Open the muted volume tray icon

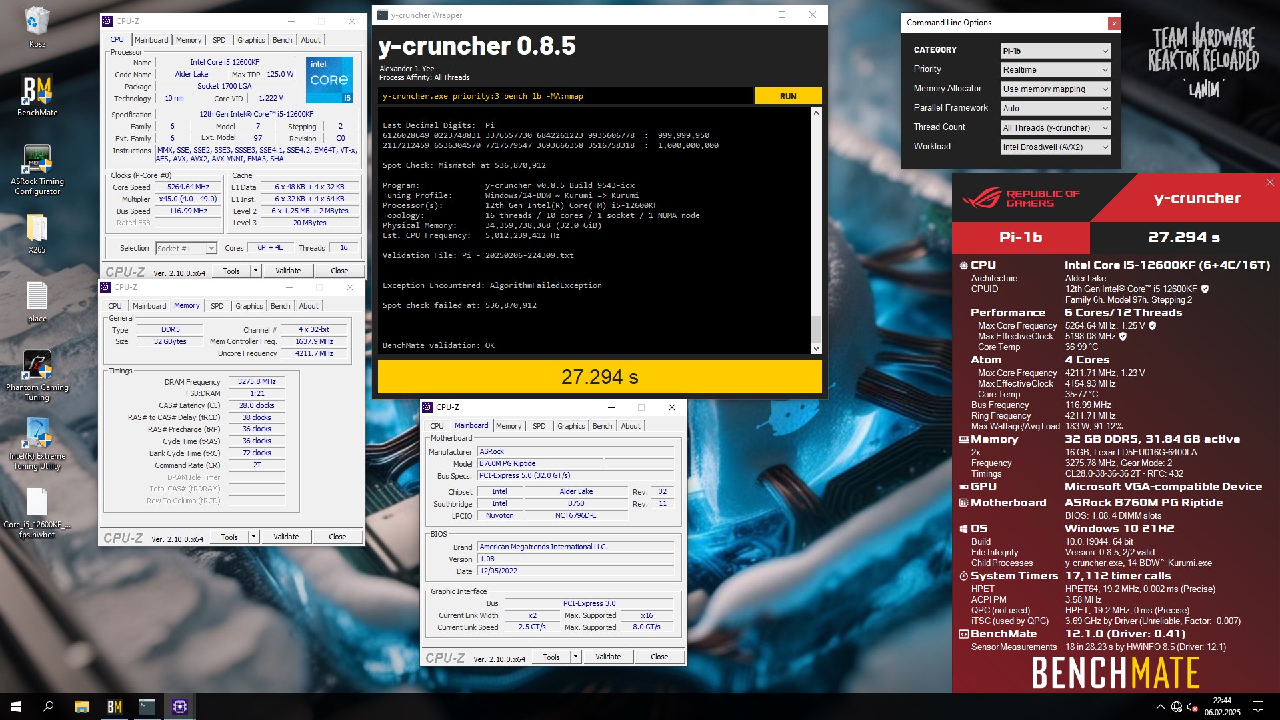tap(1193, 707)
